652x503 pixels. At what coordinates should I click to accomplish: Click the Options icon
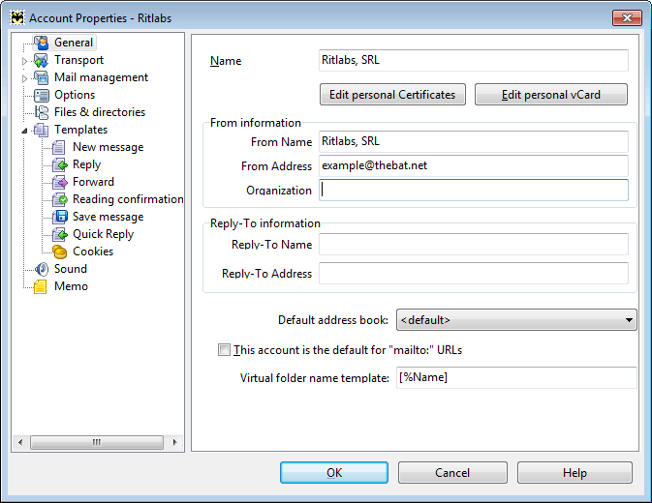pos(41,95)
